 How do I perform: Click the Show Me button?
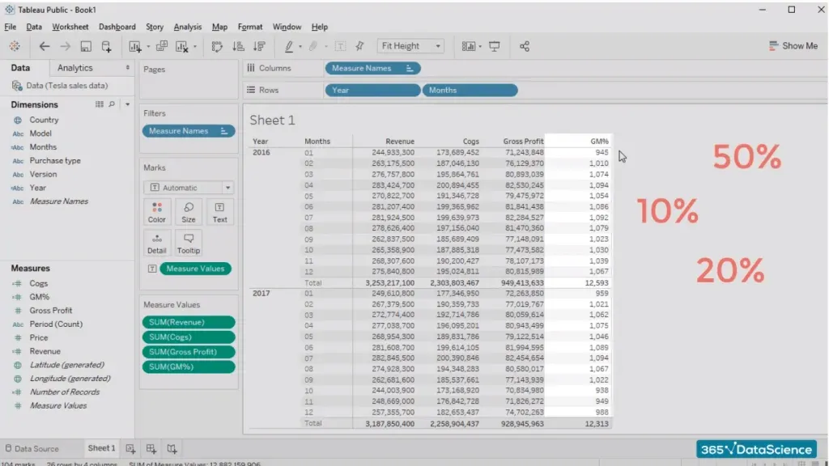793,46
